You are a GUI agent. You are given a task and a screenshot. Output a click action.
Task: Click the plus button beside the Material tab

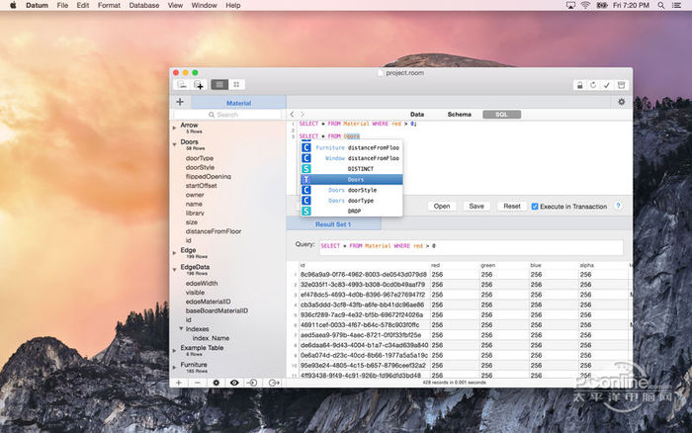tap(180, 102)
